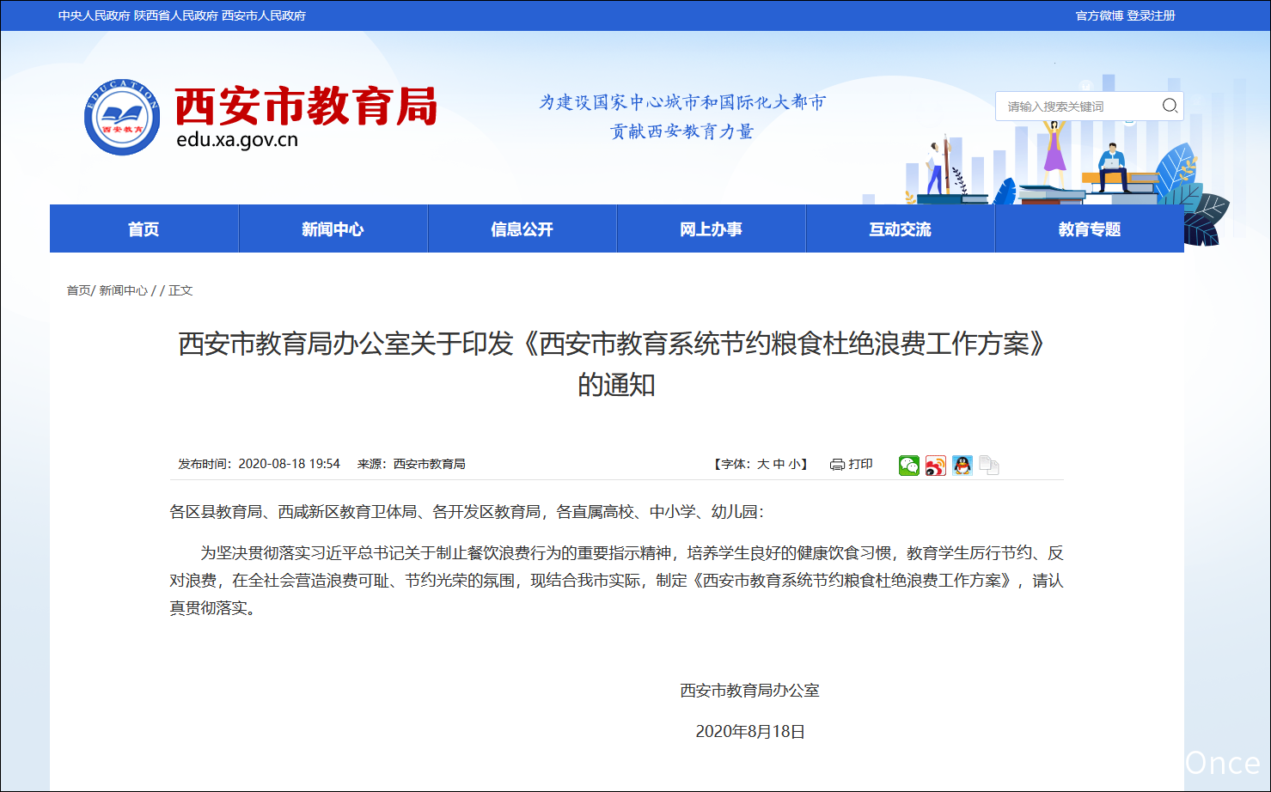Open the 网上办事 navigation tab
This screenshot has height=792, width=1271.
tap(711, 229)
